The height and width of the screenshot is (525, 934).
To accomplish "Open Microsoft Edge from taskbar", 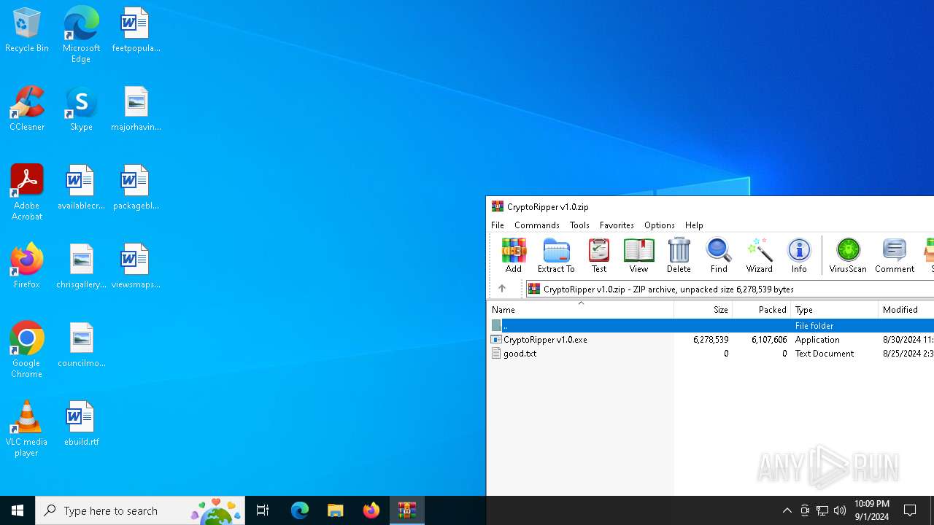I will tap(300, 510).
